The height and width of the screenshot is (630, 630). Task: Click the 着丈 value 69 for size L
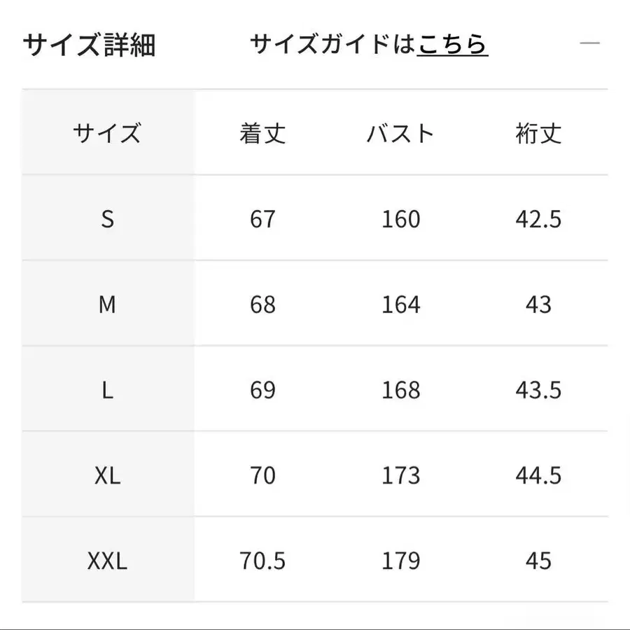pyautogui.click(x=261, y=391)
